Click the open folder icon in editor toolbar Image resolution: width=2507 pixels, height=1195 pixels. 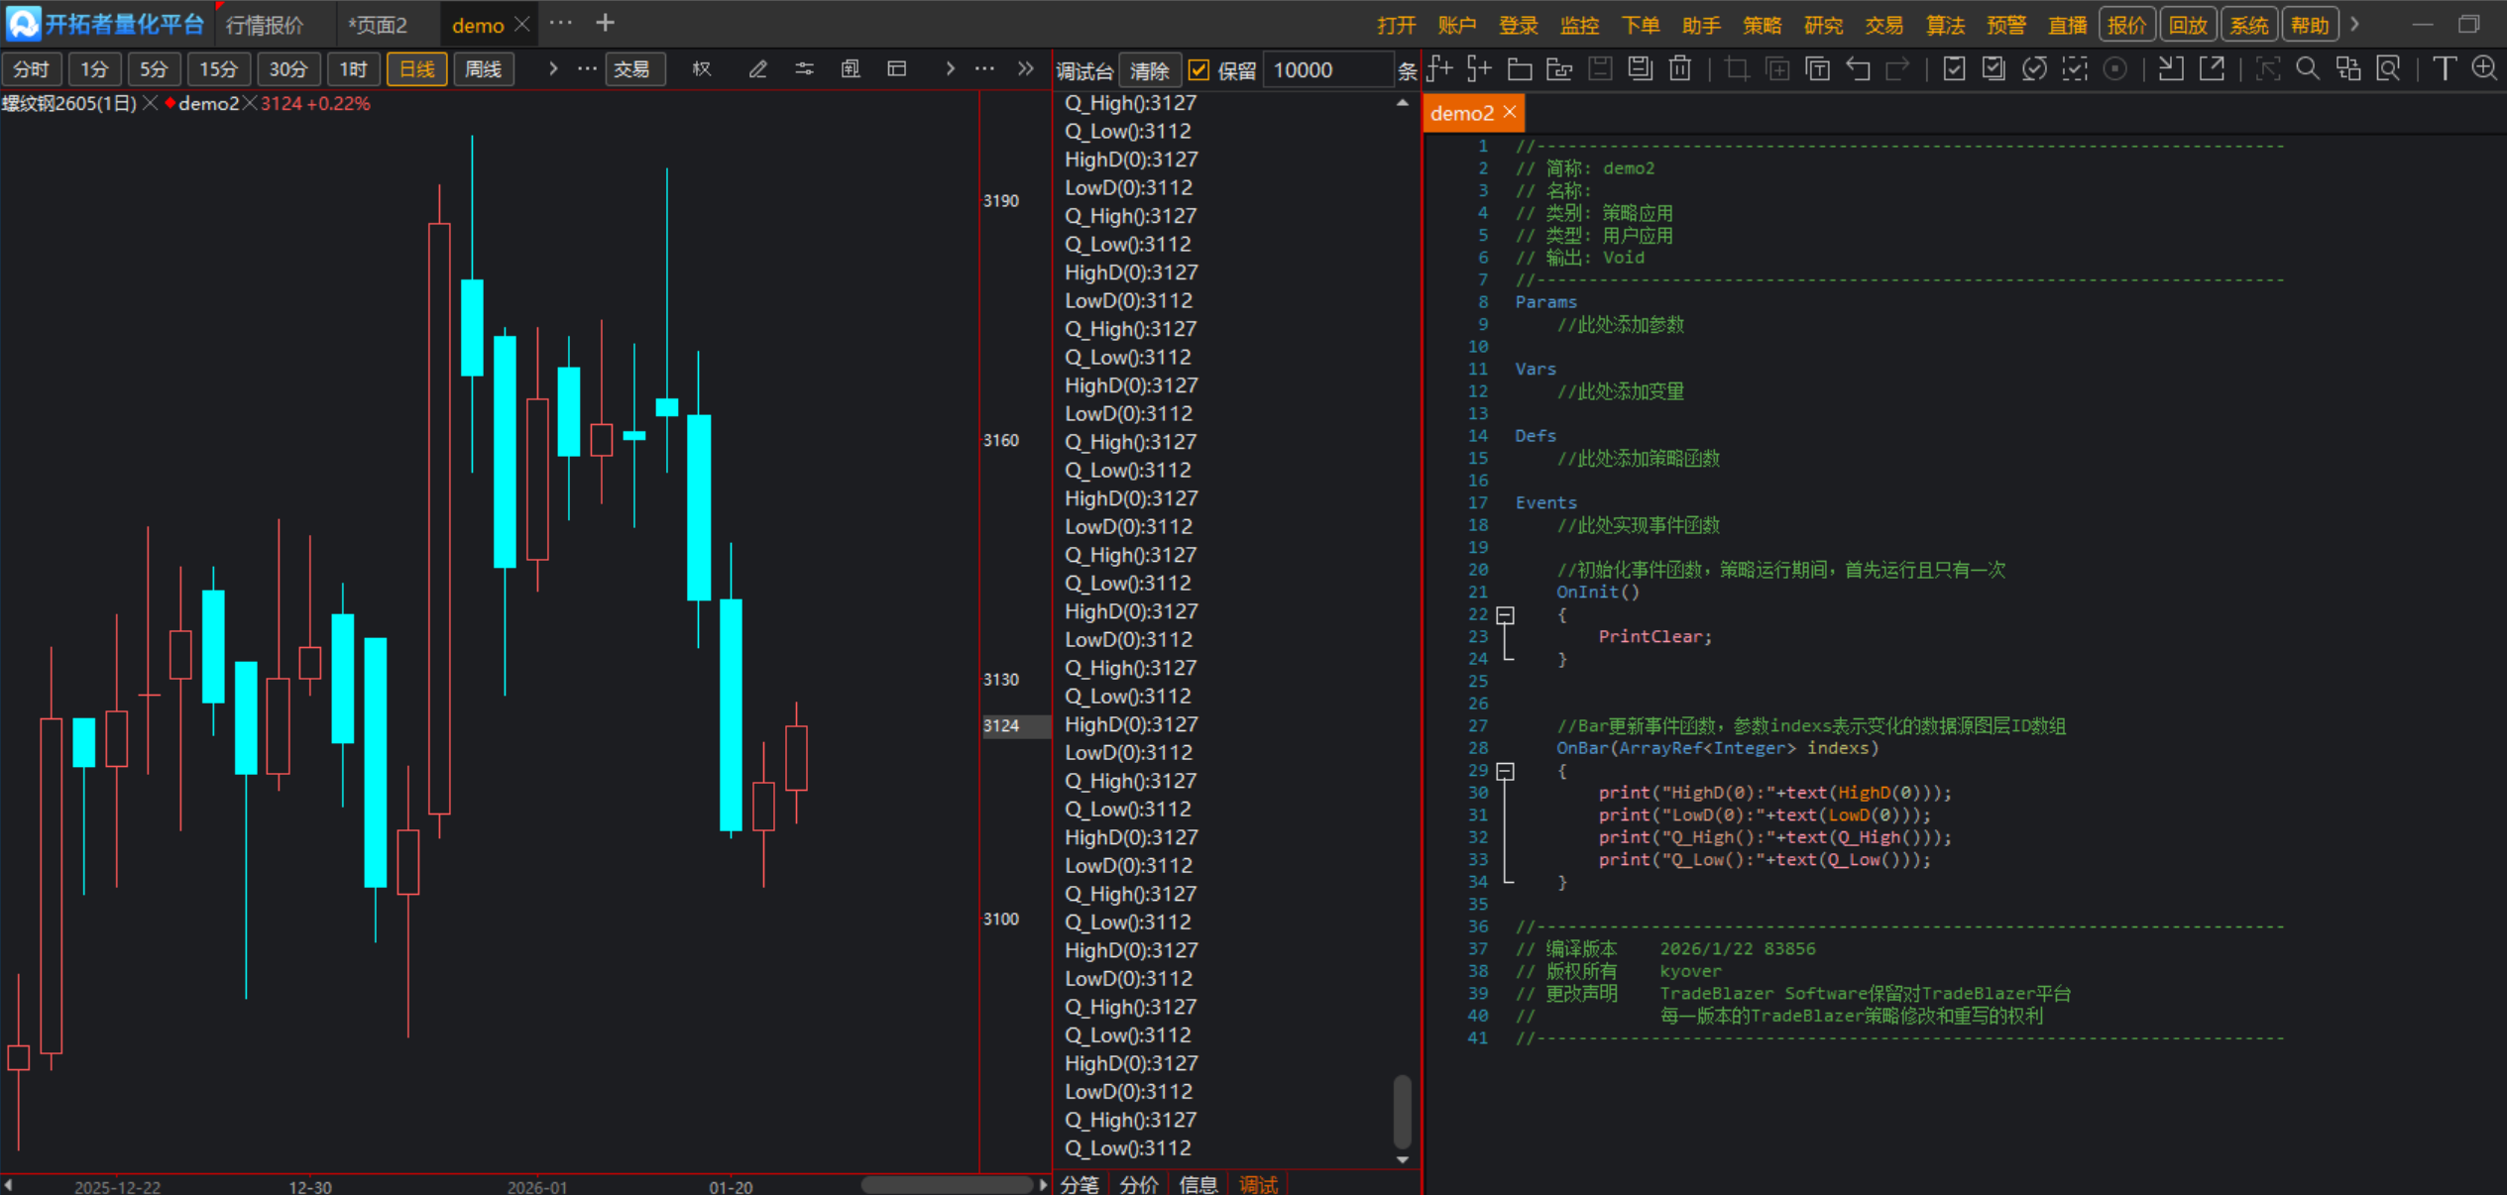(x=1519, y=69)
